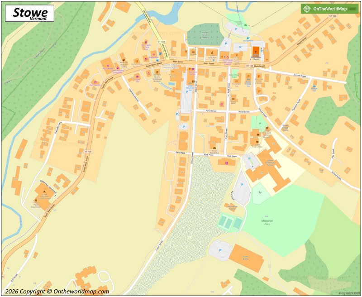This screenshot has width=362, height=297.
Task: Click the Stowe Free Library label
Action: point(257,146)
